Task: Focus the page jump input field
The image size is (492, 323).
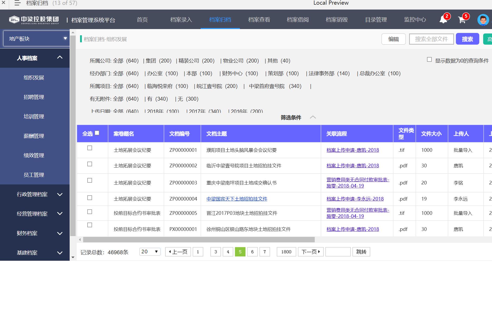Action: coord(338,252)
